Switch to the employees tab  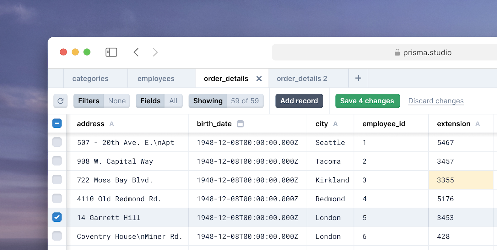click(156, 79)
